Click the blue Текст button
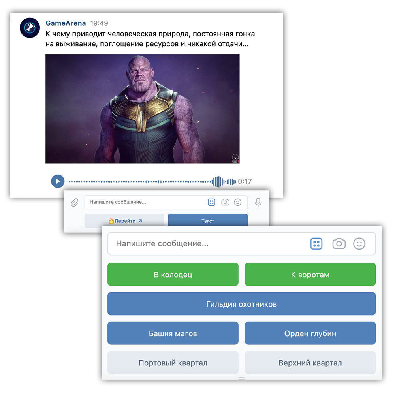Image resolution: width=395 pixels, height=395 pixels. (x=208, y=220)
